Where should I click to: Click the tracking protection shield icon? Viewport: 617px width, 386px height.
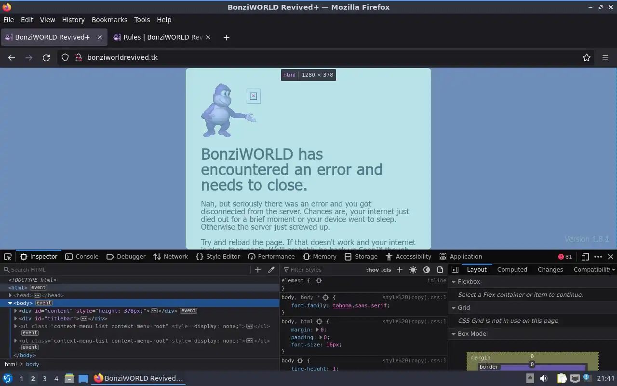click(x=65, y=57)
